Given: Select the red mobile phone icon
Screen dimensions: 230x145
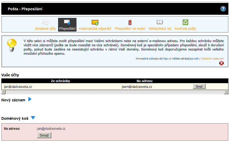Looking at the screenshot, I should pyautogui.click(x=130, y=22).
